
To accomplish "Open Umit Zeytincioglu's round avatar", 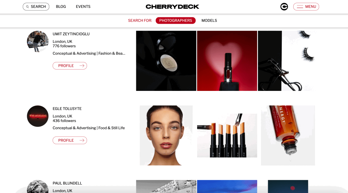I will pos(38,41).
